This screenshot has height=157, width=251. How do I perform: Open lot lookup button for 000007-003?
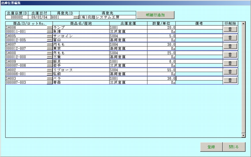pos(49,82)
